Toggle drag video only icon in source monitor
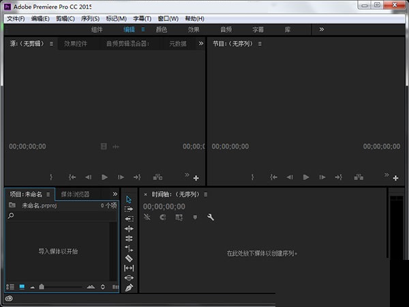The height and width of the screenshot is (307, 409). [104, 146]
